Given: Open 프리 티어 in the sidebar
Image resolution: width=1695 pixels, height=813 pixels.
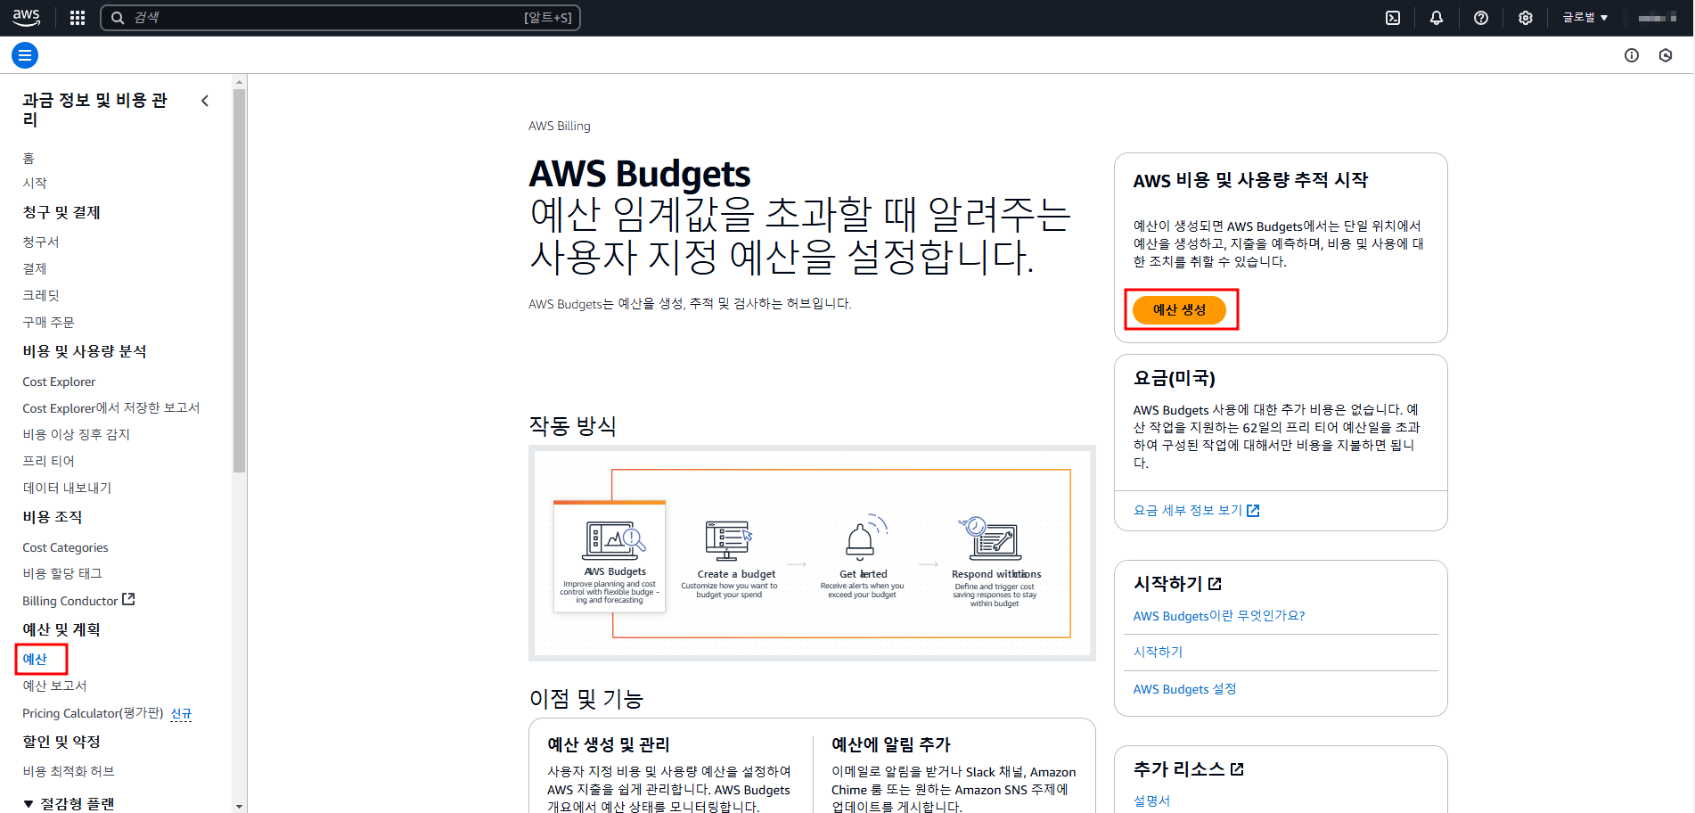Looking at the screenshot, I should pos(48,461).
